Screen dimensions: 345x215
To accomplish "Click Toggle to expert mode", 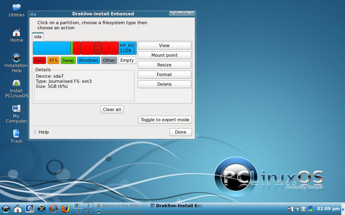I will [x=165, y=120].
